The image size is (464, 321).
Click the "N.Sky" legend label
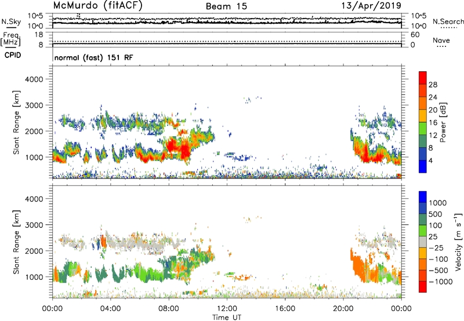(x=11, y=21)
